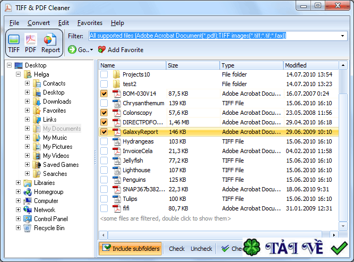Viewport: 354px width, 262px height.
Task: Select the Network icon in tree
Action: tap(28, 210)
